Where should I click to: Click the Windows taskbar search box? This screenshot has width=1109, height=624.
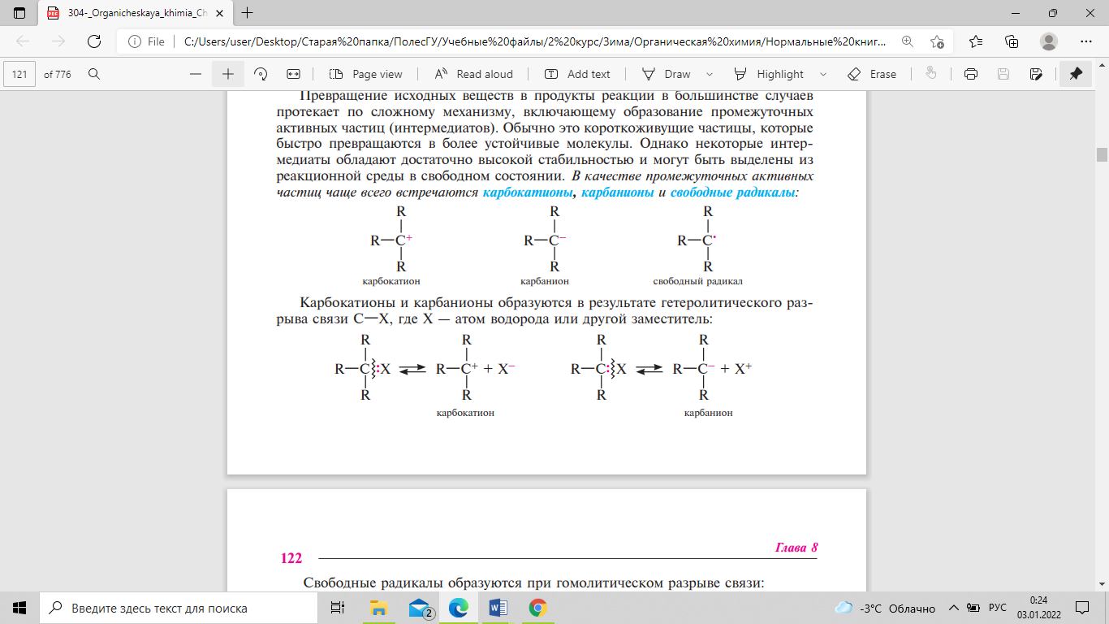179,608
